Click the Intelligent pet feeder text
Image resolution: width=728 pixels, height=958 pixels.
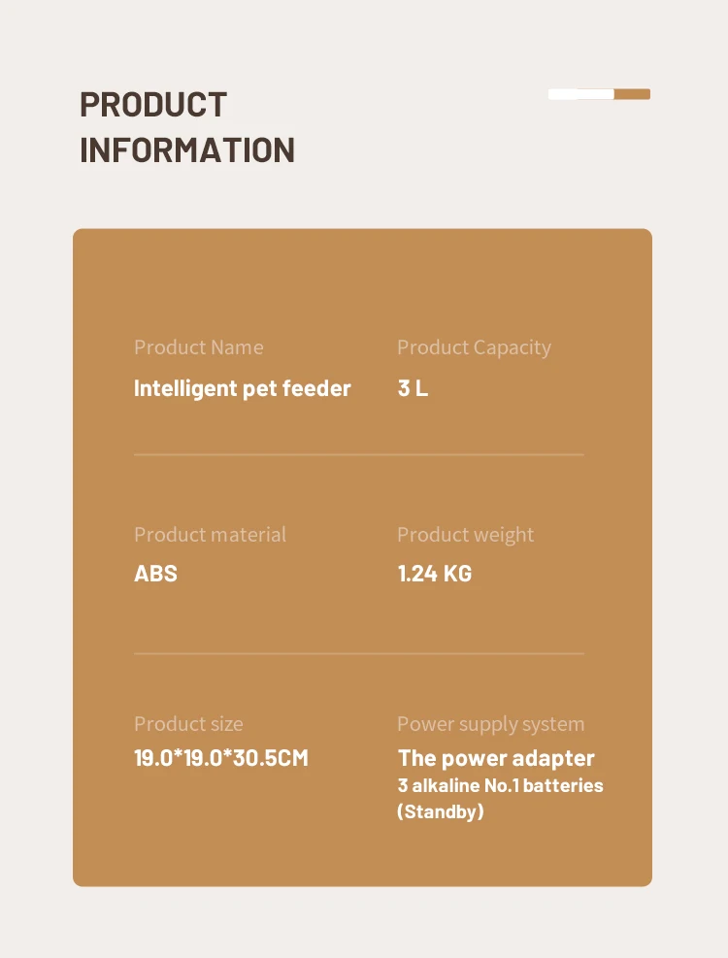coord(242,388)
